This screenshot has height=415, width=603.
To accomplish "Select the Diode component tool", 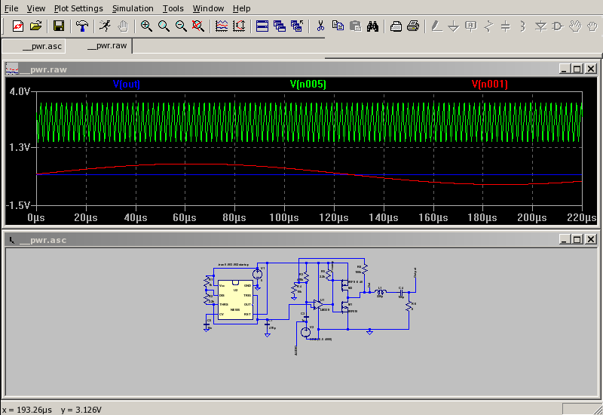I will click(x=540, y=26).
